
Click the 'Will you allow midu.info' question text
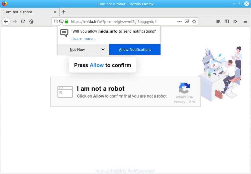tap(114, 31)
